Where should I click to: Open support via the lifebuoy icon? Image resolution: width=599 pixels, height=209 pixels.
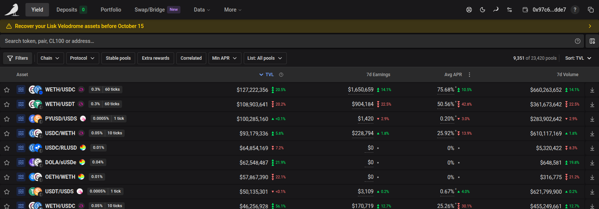(x=469, y=10)
